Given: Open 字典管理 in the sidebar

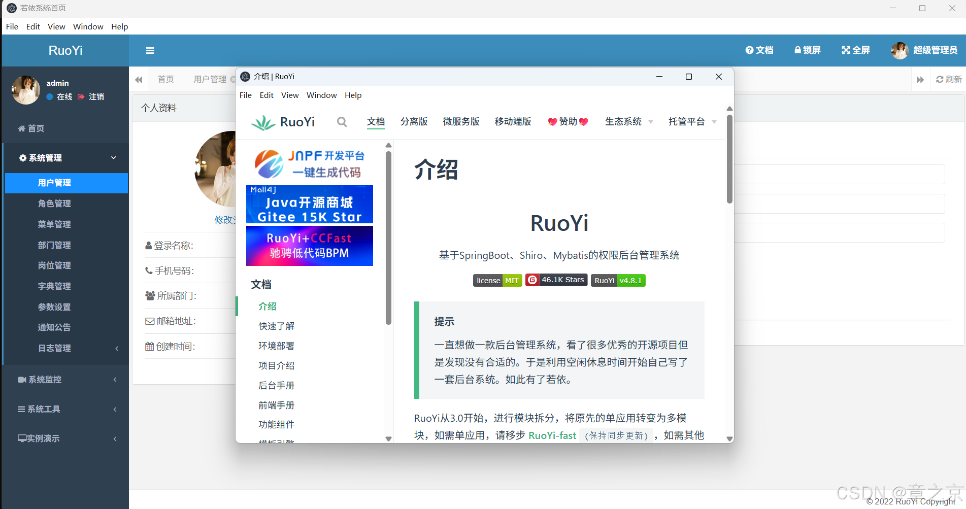Looking at the screenshot, I should (54, 286).
